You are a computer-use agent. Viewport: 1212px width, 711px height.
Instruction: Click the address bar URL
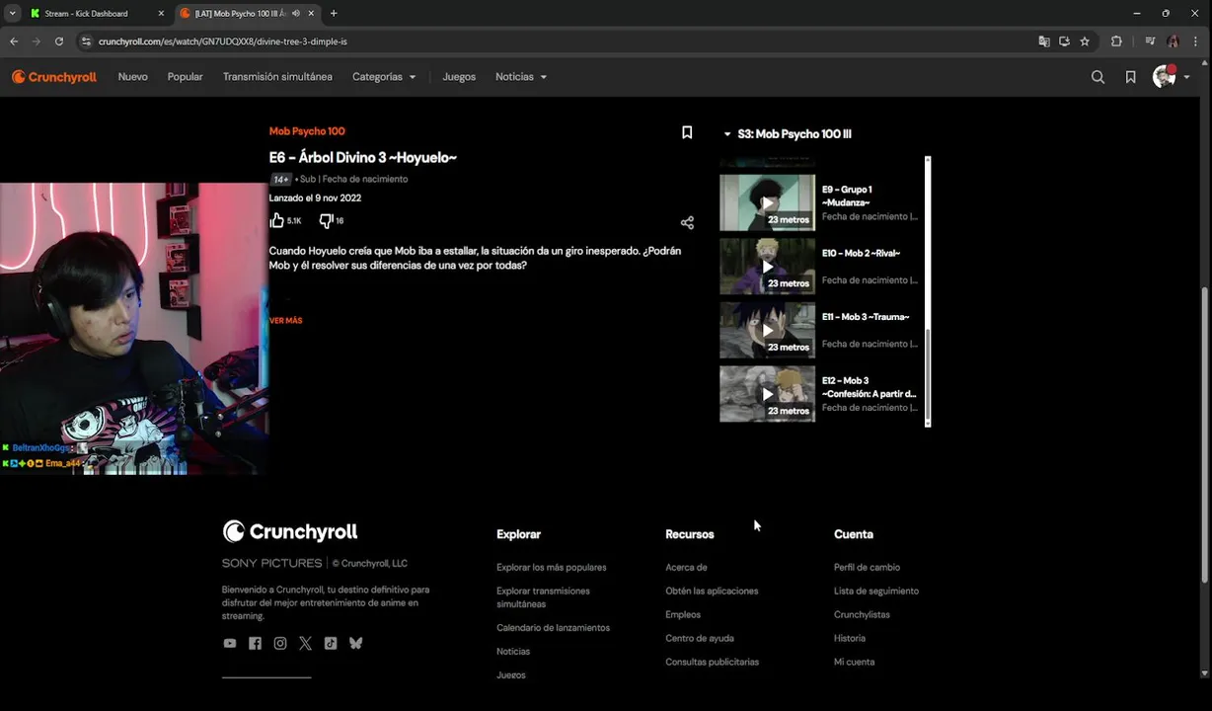[x=223, y=41]
